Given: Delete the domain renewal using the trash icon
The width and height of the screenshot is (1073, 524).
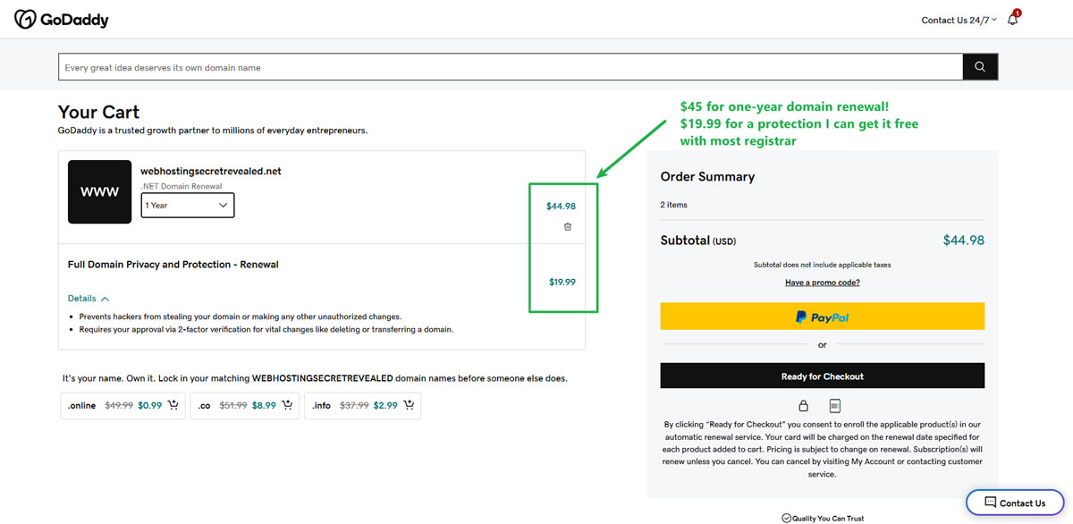Looking at the screenshot, I should click(x=567, y=228).
